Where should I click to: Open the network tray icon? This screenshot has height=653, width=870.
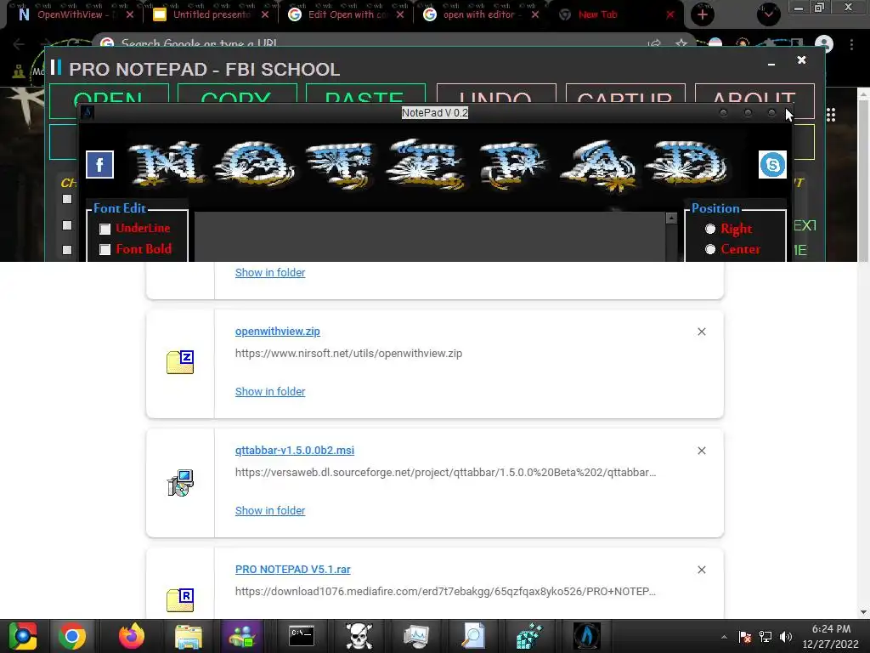coord(765,637)
